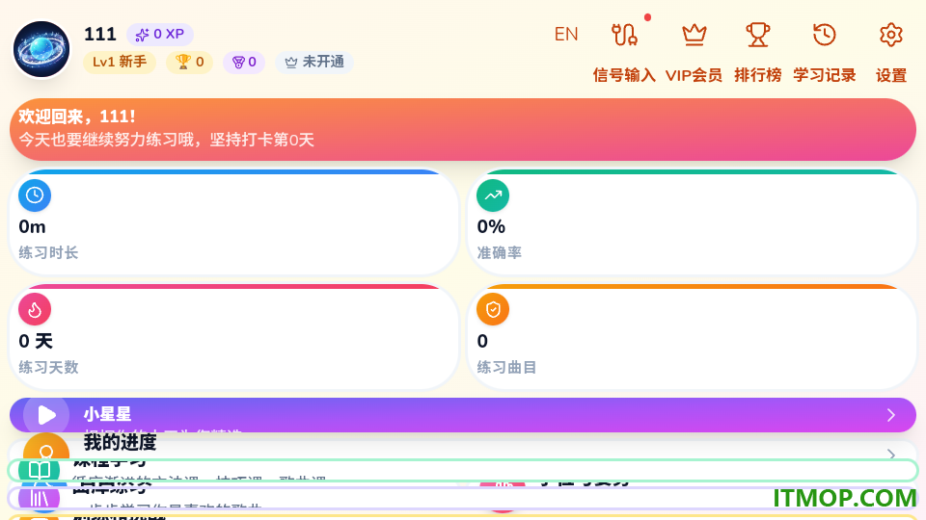Click the planet profile avatar

click(41, 49)
